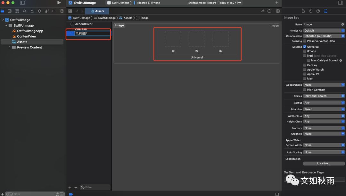Show the Quick Help inspector
This screenshot has height=196, width=346.
pyautogui.click(x=318, y=11)
